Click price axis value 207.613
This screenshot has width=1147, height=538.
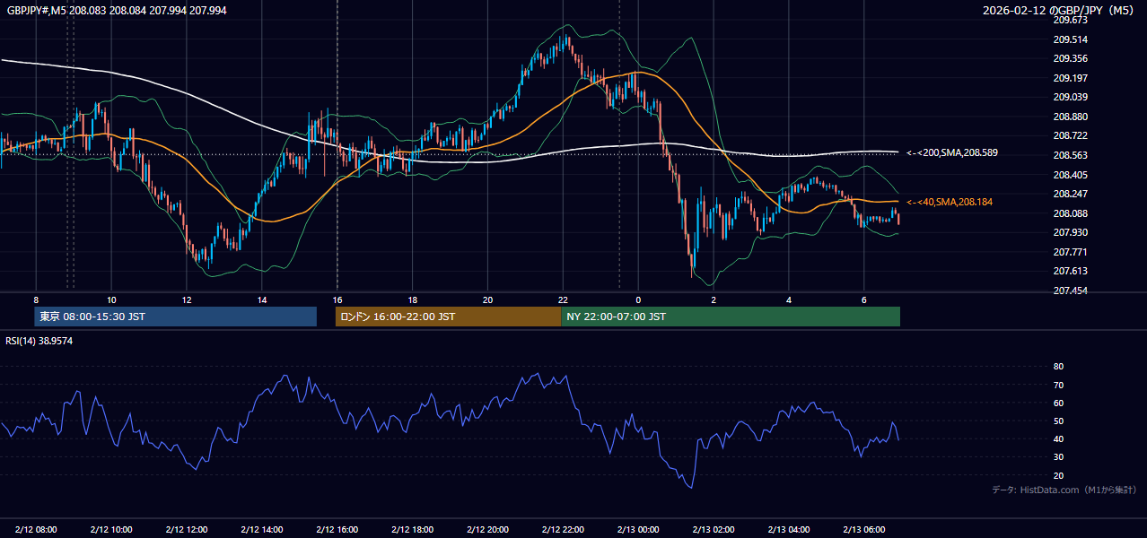(x=1070, y=271)
